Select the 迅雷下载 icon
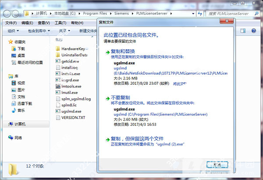 pos(14,104)
